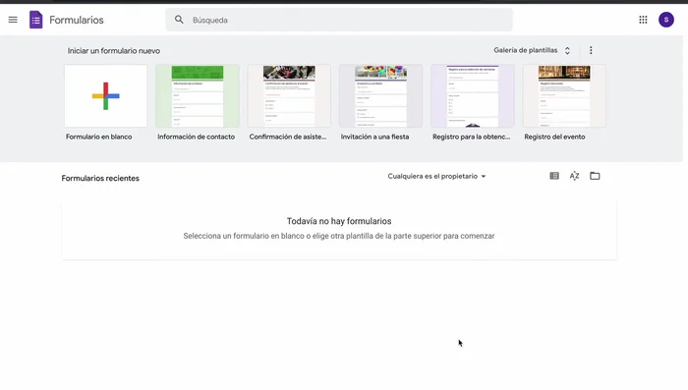The image size is (688, 390).
Task: Click the Formularios title text
Action: click(x=77, y=20)
